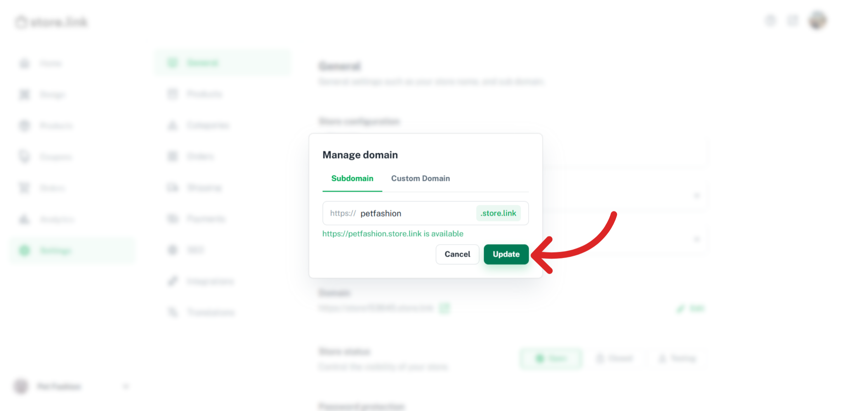Open Translations in the settings menu

(x=211, y=312)
